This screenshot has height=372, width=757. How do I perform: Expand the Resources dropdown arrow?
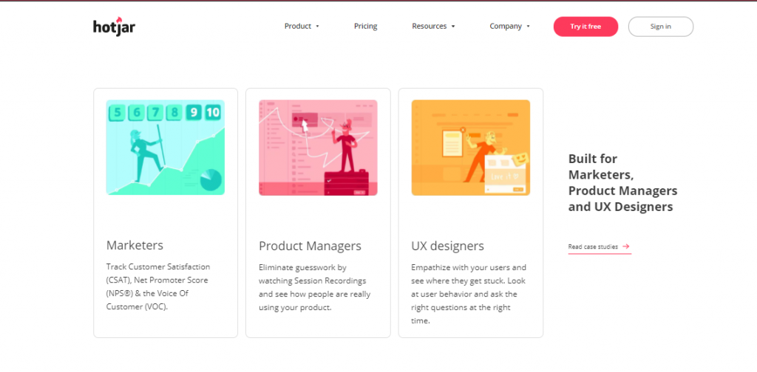coord(453,27)
